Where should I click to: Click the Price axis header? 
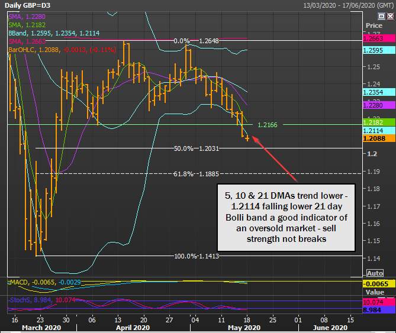(374, 25)
